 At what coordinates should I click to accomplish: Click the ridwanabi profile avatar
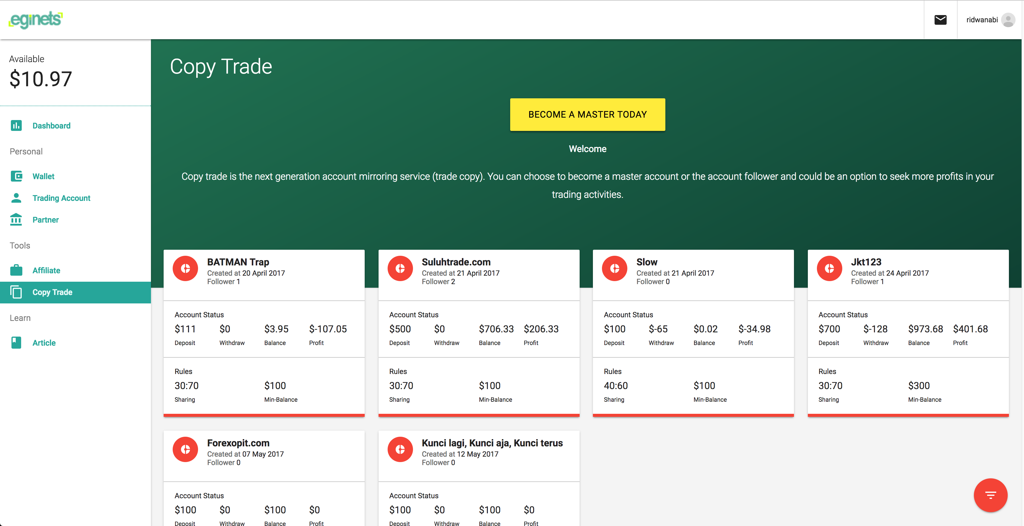(1008, 20)
